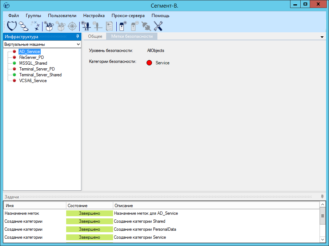Click the box with plus sign icon
329x246 pixels.
49,26
